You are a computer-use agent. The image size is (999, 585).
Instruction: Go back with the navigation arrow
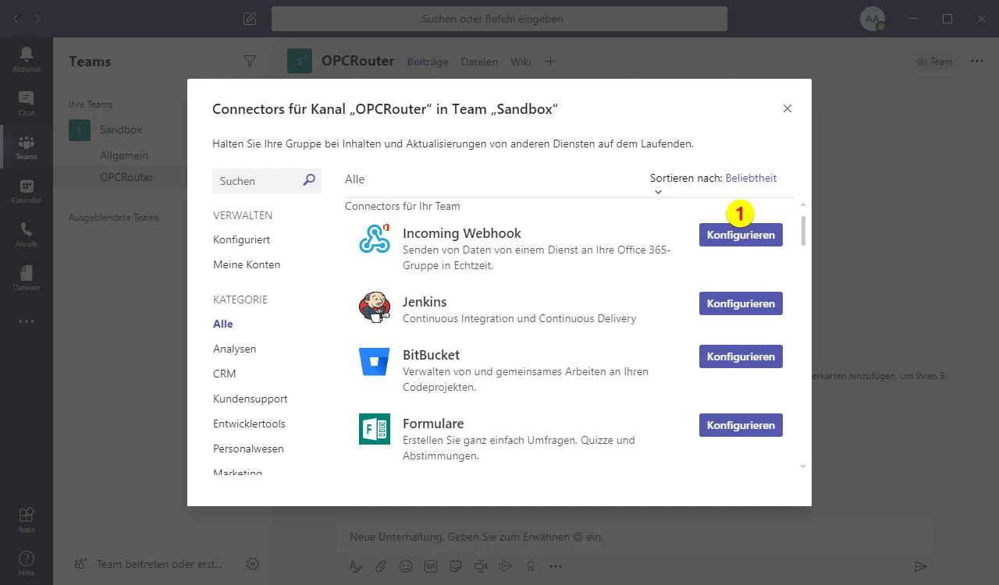click(16, 19)
